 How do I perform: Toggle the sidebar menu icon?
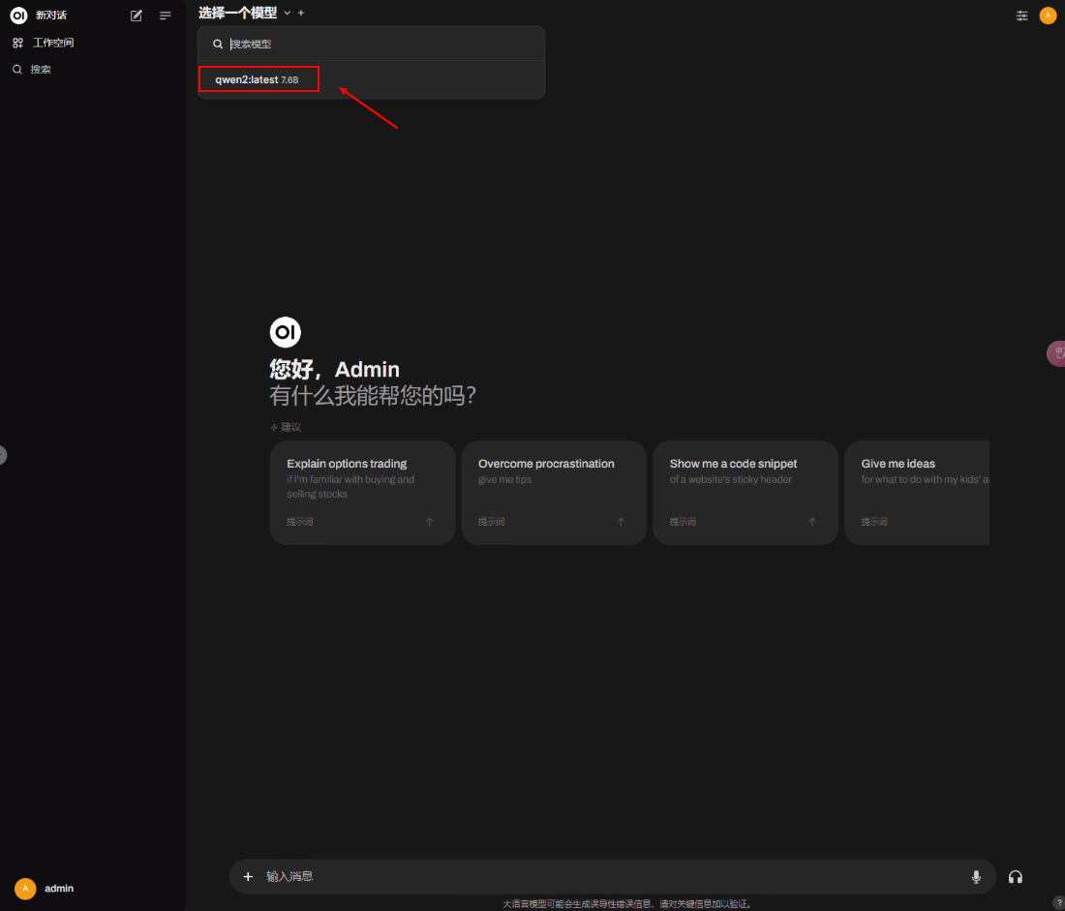(x=166, y=15)
